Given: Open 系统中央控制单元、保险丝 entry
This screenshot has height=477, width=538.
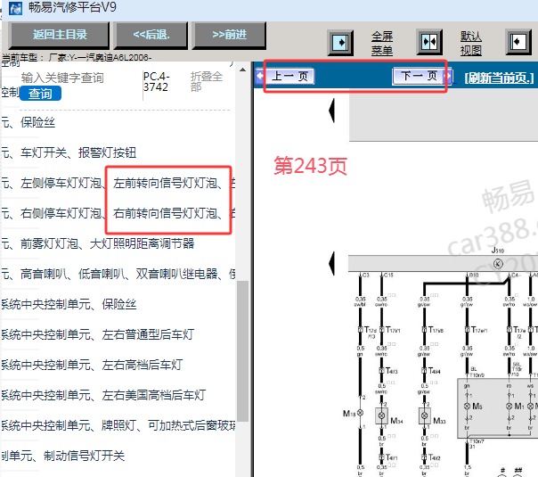Looking at the screenshot, I should (x=69, y=304).
